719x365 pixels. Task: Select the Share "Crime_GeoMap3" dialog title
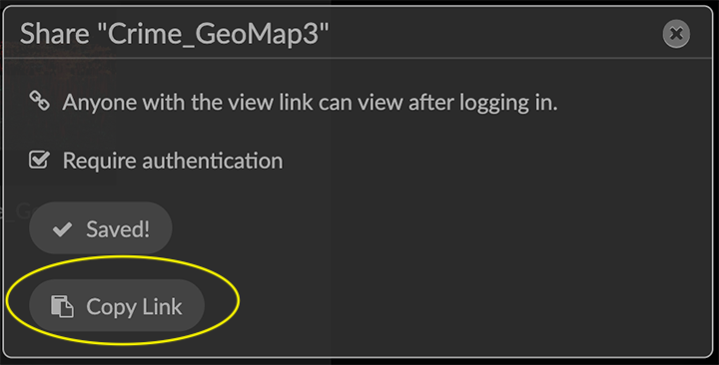(175, 34)
